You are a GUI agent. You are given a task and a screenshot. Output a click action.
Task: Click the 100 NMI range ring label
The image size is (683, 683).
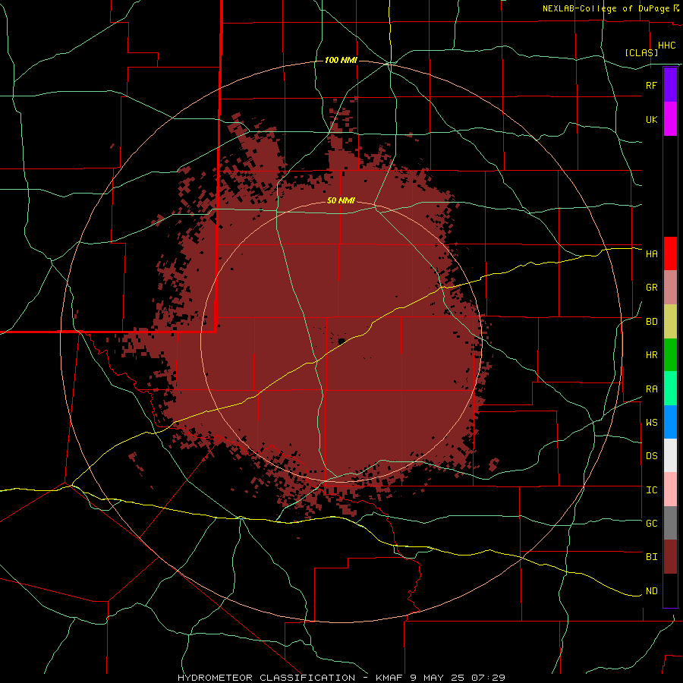point(341,60)
